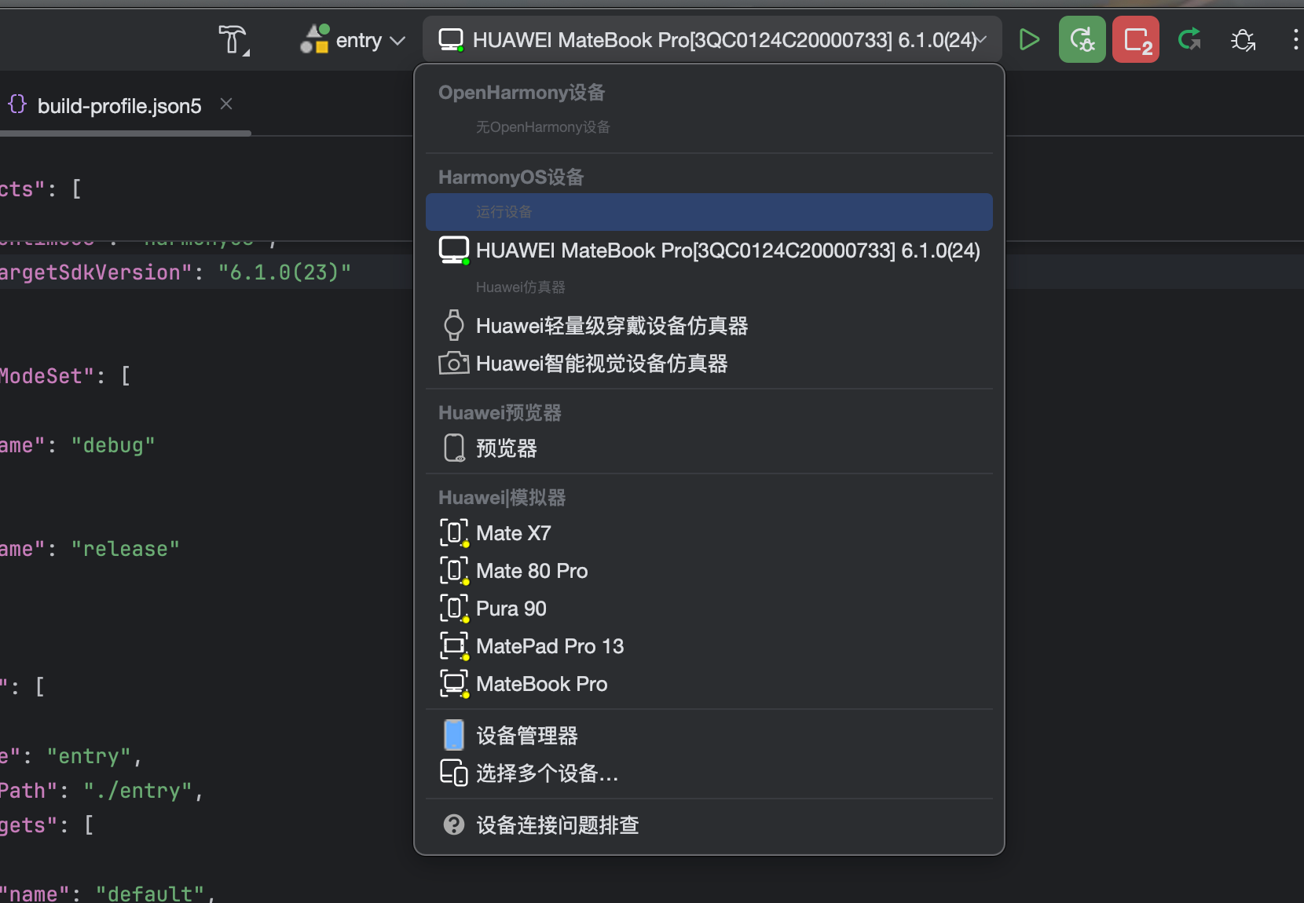Close the build-profile.json5 tab
The width and height of the screenshot is (1304, 903).
point(226,104)
